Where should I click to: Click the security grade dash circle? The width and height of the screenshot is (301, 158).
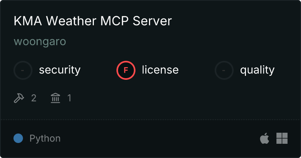pos(23,70)
